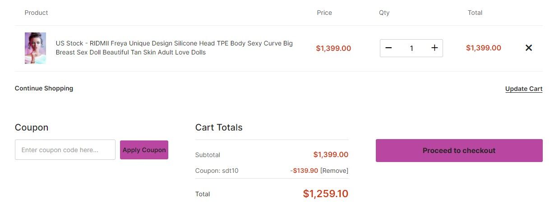Click the -$139.90 coupon discount amount
Image resolution: width=559 pixels, height=212 pixels.
304,171
